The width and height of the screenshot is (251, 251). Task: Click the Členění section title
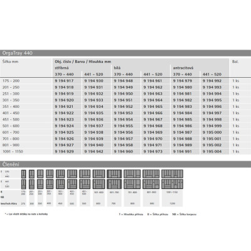pos(11,164)
